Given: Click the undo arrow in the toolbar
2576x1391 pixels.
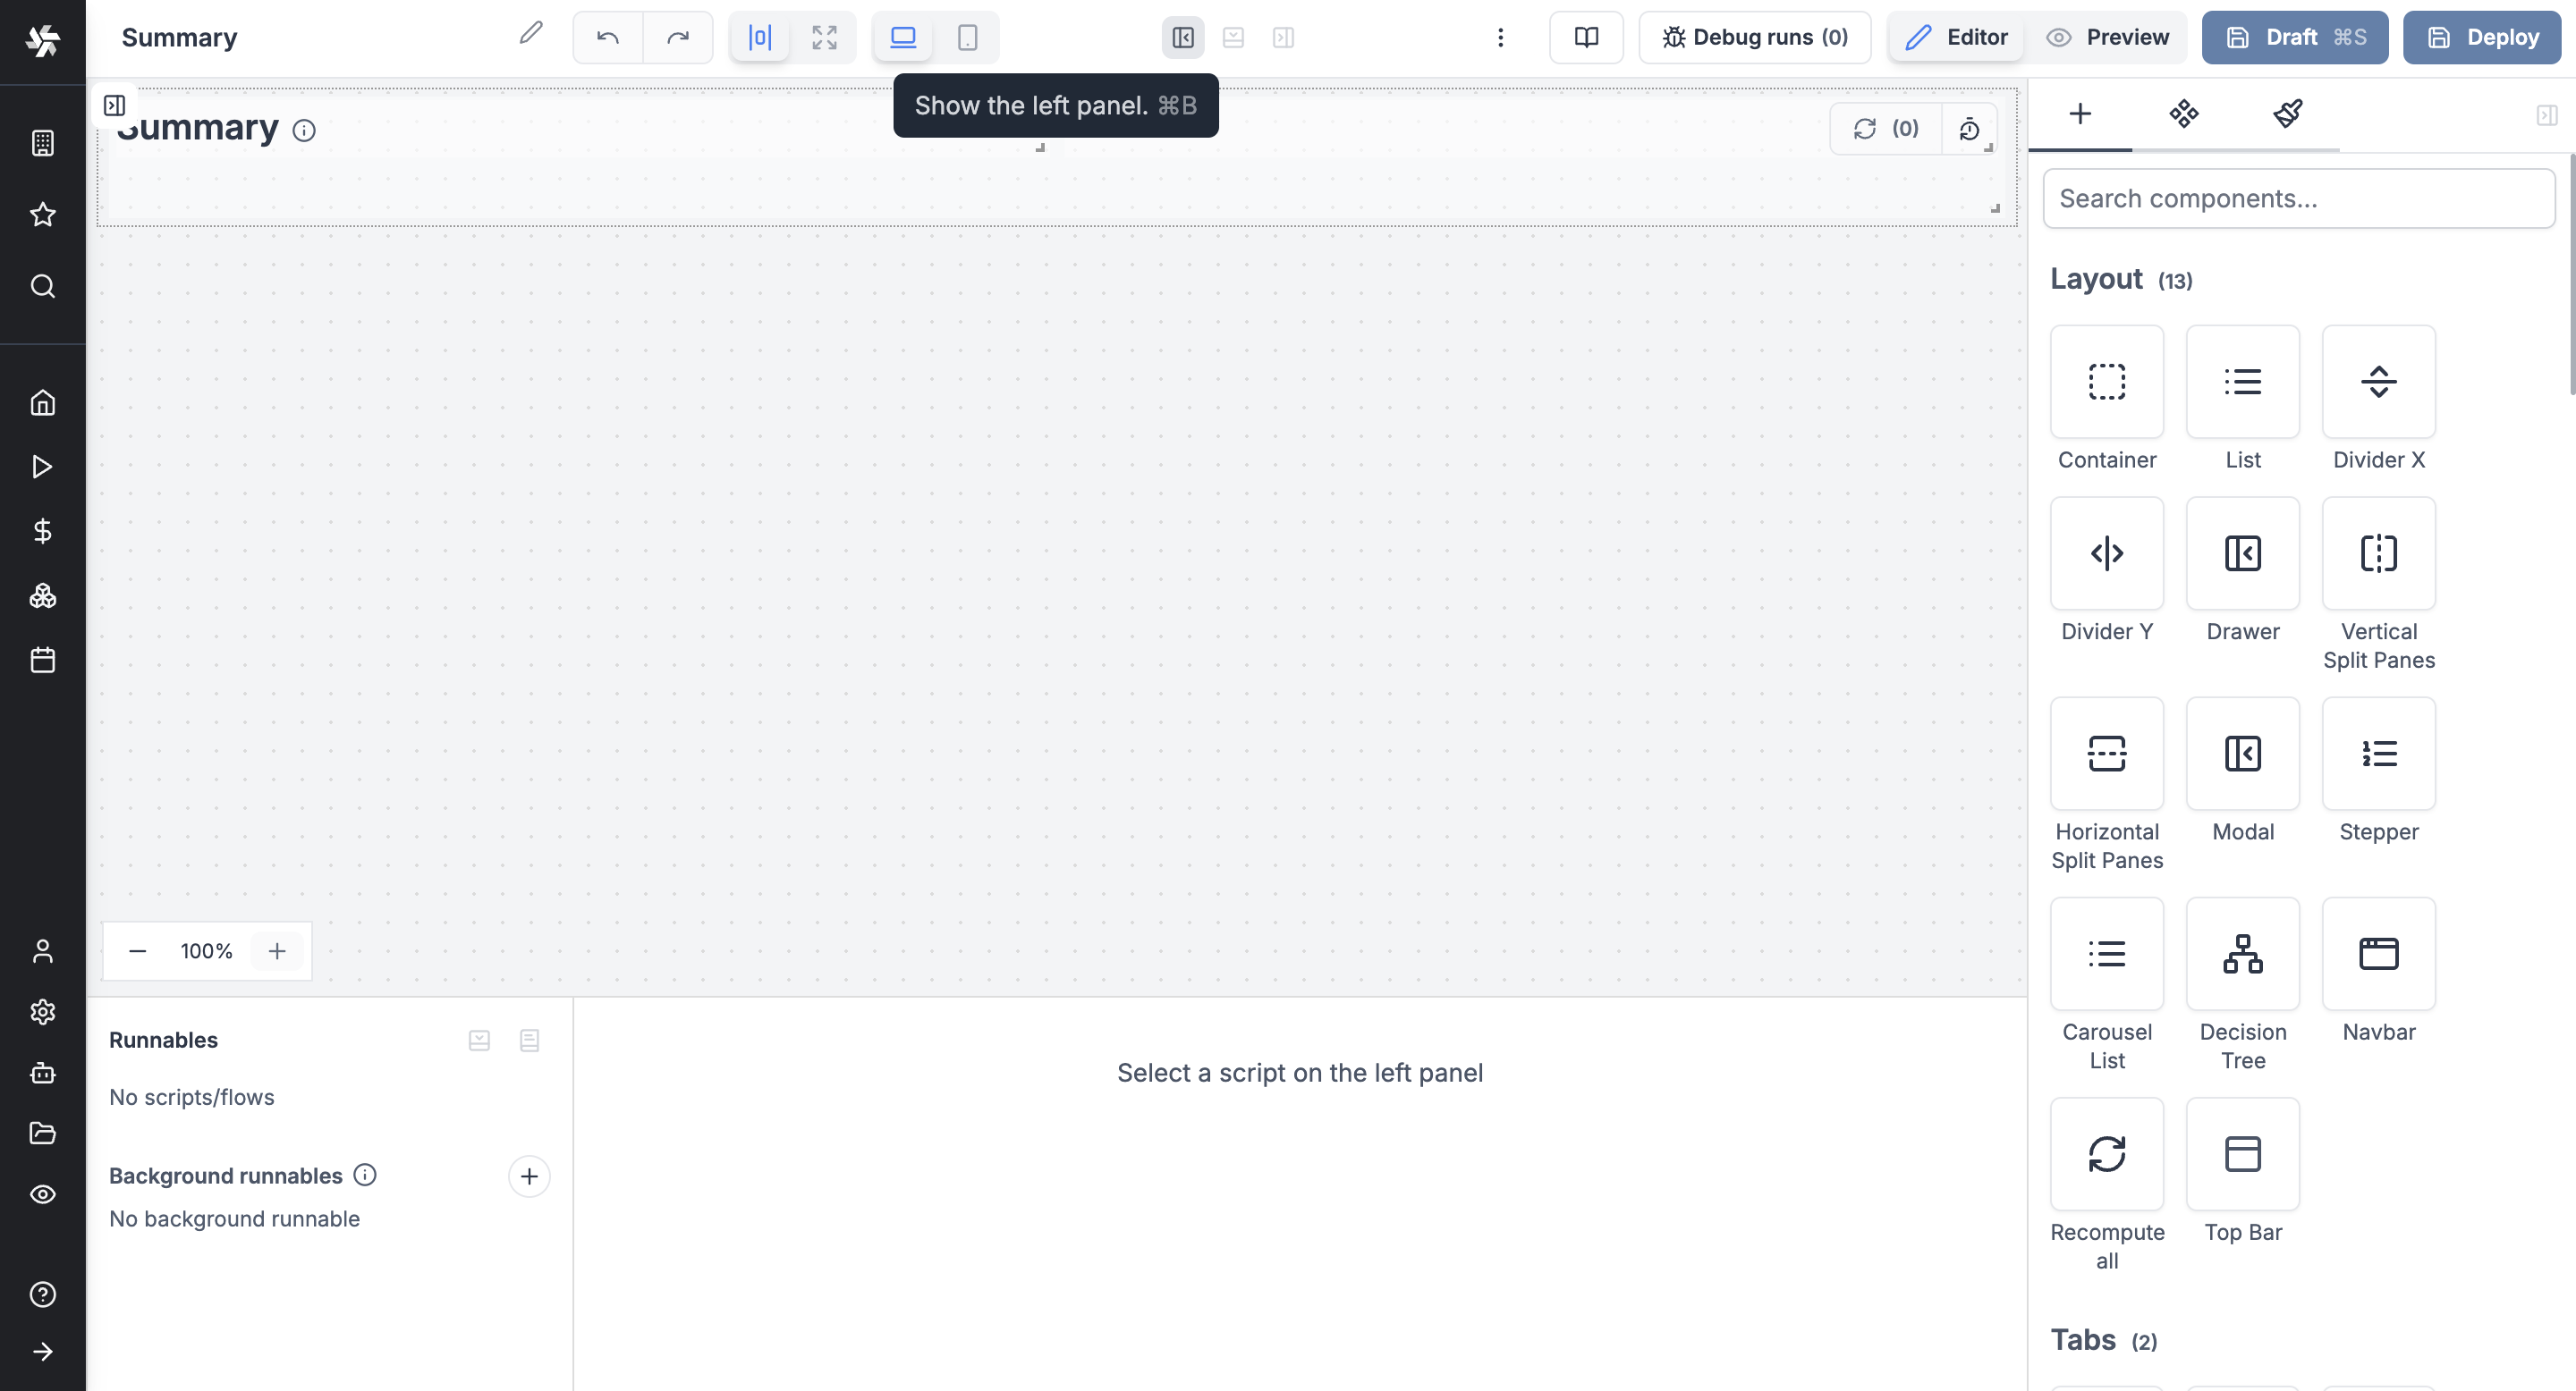Looking at the screenshot, I should pyautogui.click(x=607, y=38).
